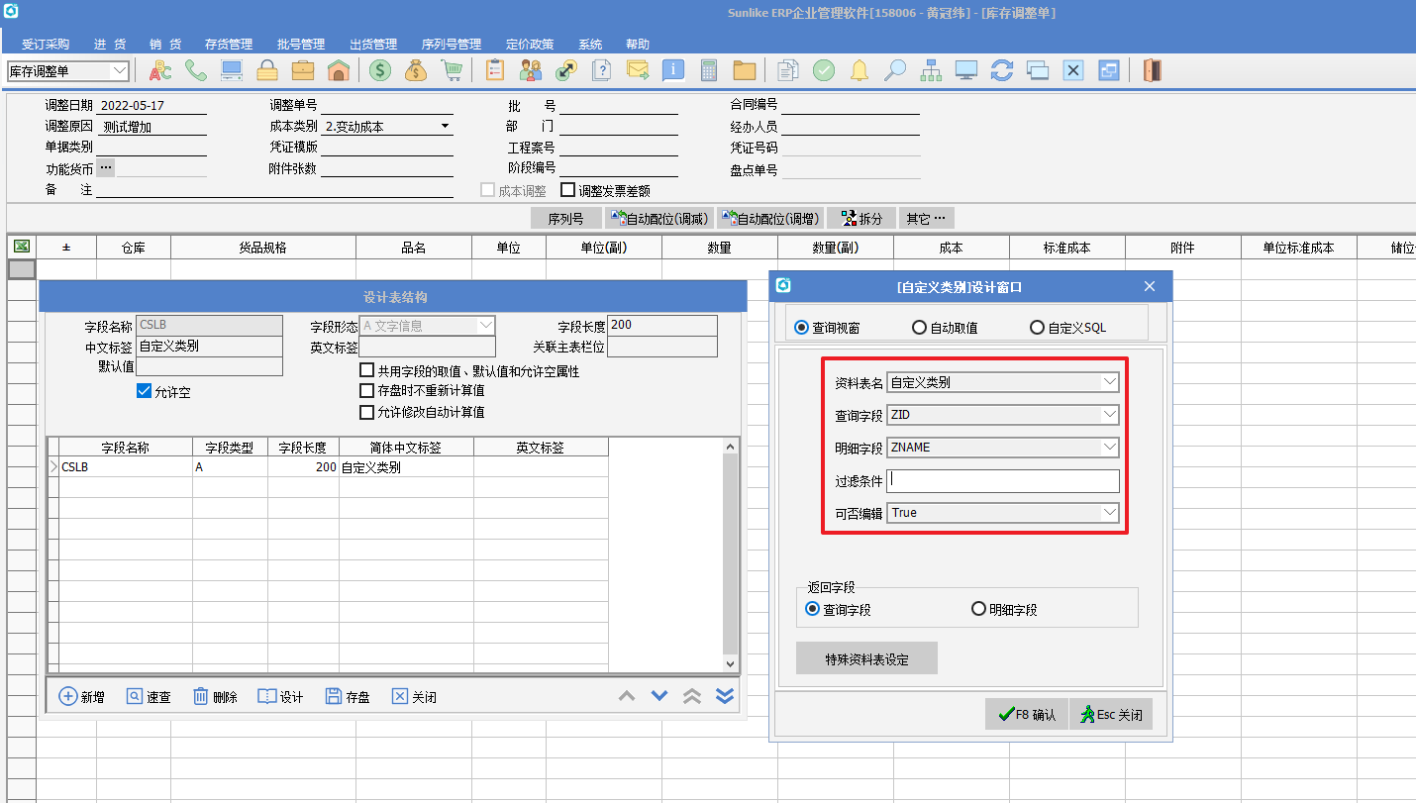This screenshot has height=803, width=1416.
Task: Click the monitor screen toolbar icon
Action: point(966,70)
